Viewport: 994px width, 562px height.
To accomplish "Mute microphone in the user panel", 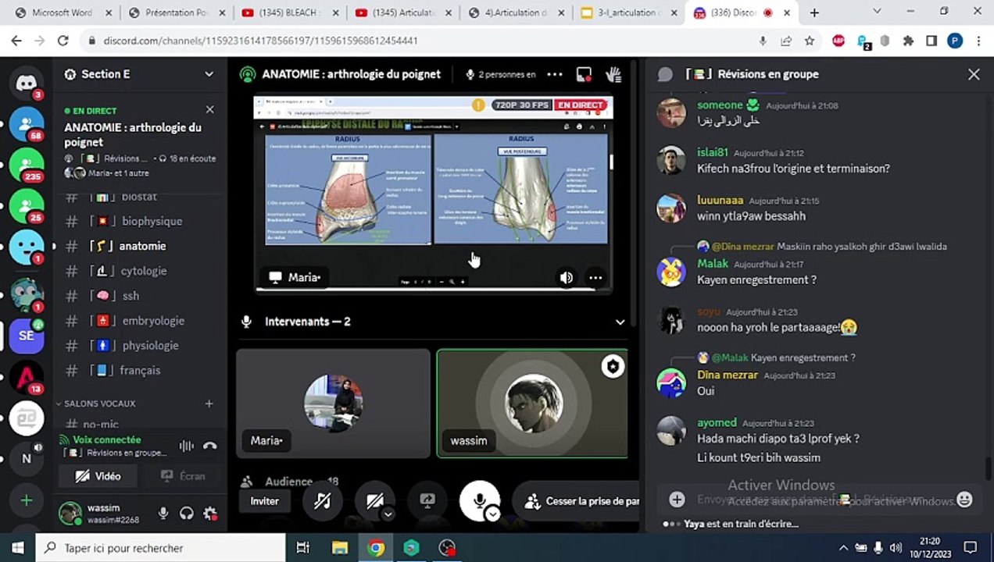I will [x=163, y=513].
